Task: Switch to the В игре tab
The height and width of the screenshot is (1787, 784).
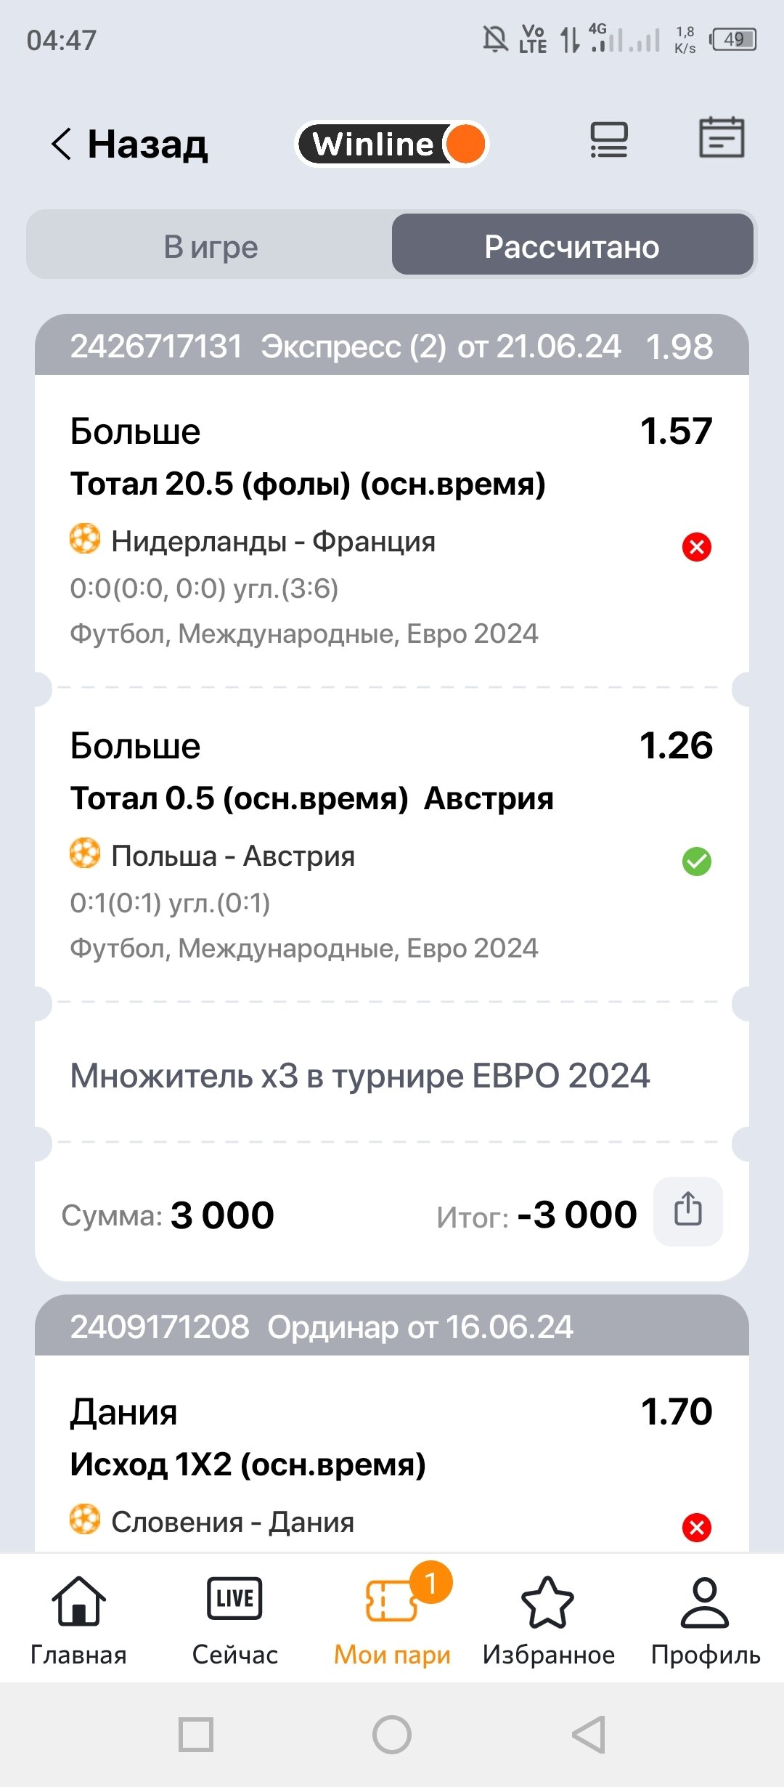Action: point(211,247)
